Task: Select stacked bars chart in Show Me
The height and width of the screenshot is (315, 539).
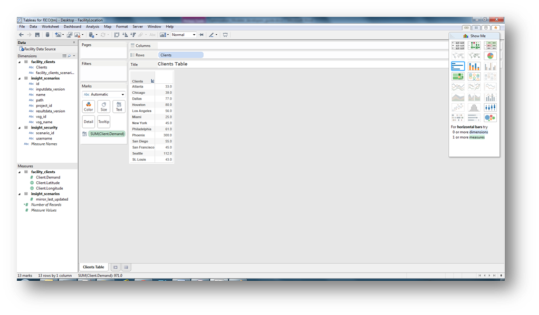Action: coord(474,66)
